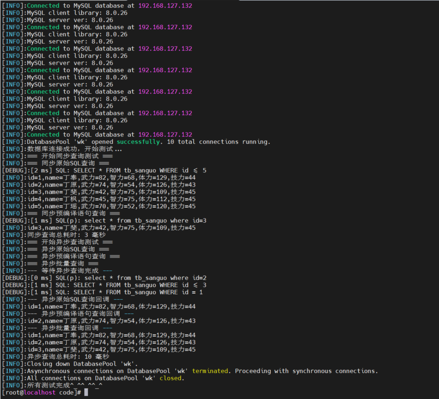The height and width of the screenshot is (399, 439).
Task: Click the green word "successfully"
Action: 139,142
